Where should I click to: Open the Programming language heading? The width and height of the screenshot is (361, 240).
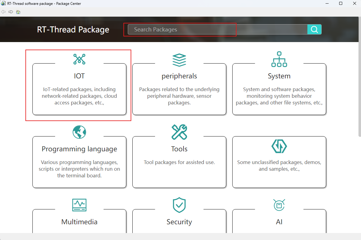(x=79, y=149)
